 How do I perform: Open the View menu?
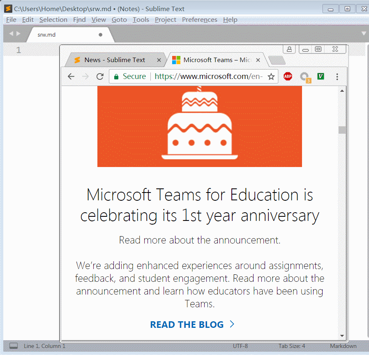pyautogui.click(x=99, y=20)
